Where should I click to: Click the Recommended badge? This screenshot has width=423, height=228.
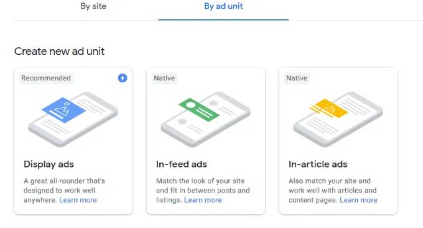[46, 78]
